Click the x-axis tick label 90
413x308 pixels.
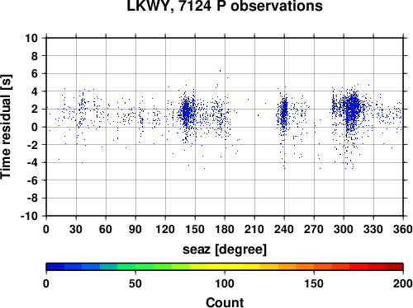pos(135,229)
